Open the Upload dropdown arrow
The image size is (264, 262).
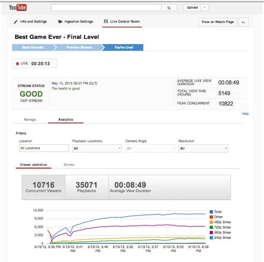[x=205, y=8]
